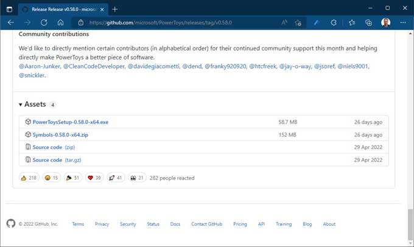Download Symbols-0.58.0-x64.zip
Image resolution: width=414 pixels, height=247 pixels.
click(60, 135)
